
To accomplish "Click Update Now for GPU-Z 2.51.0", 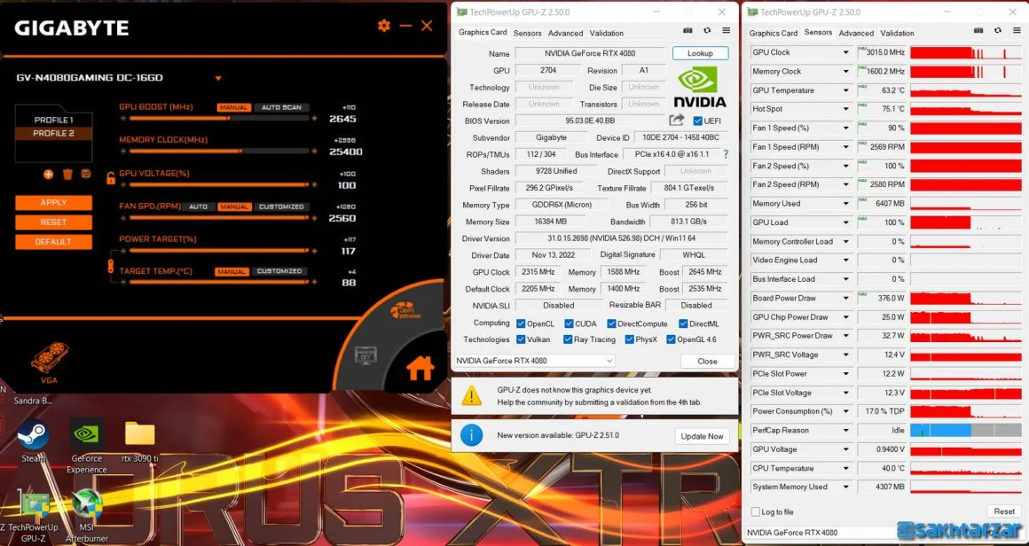I will (x=702, y=436).
